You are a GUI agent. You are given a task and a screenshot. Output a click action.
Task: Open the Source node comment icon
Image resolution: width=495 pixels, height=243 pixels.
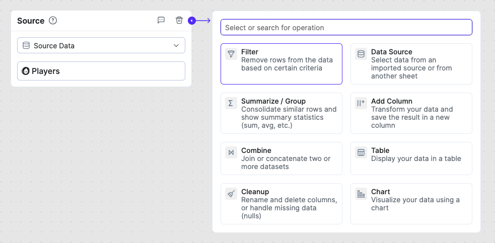pos(161,20)
